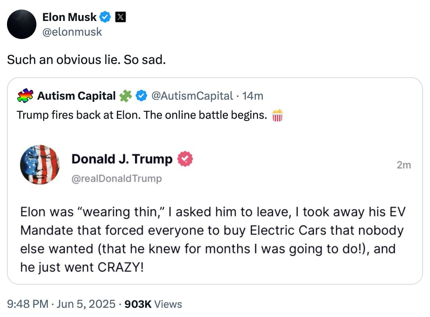Click the green puzzle piece emoji
This screenshot has width=430, height=317.
point(126,96)
